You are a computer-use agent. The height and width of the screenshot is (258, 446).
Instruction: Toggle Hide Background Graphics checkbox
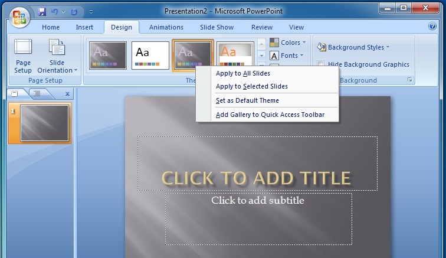(320, 64)
